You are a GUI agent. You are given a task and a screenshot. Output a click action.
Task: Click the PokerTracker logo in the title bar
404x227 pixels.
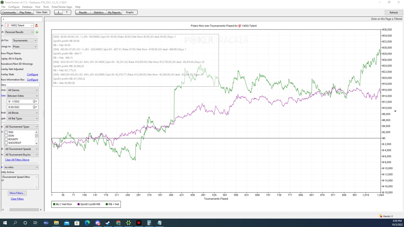click(x=2, y=2)
